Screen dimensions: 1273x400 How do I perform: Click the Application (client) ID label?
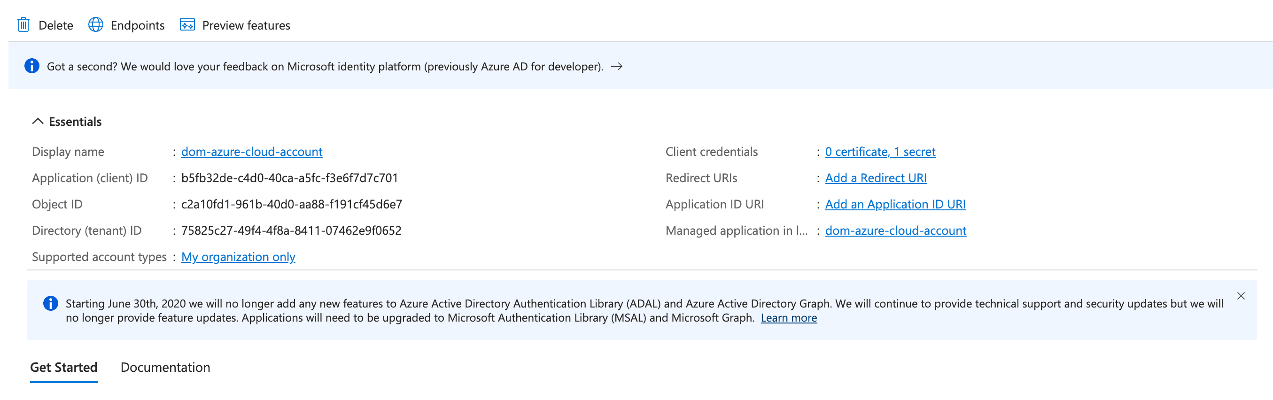tap(89, 178)
